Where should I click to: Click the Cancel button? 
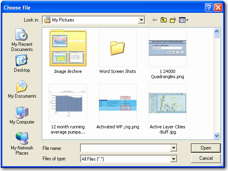click(206, 158)
